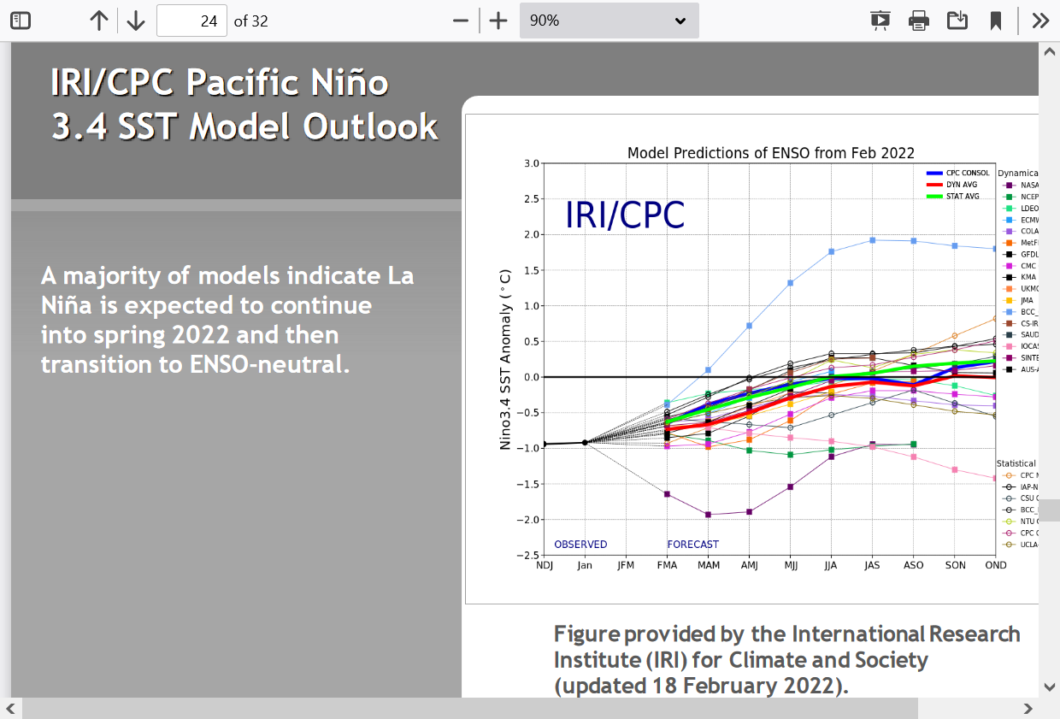Click the current view bookmark icon
This screenshot has height=719, width=1060.
pos(996,21)
